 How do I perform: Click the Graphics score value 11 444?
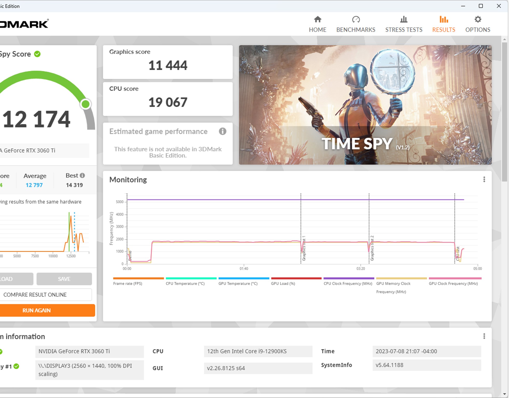tap(167, 65)
